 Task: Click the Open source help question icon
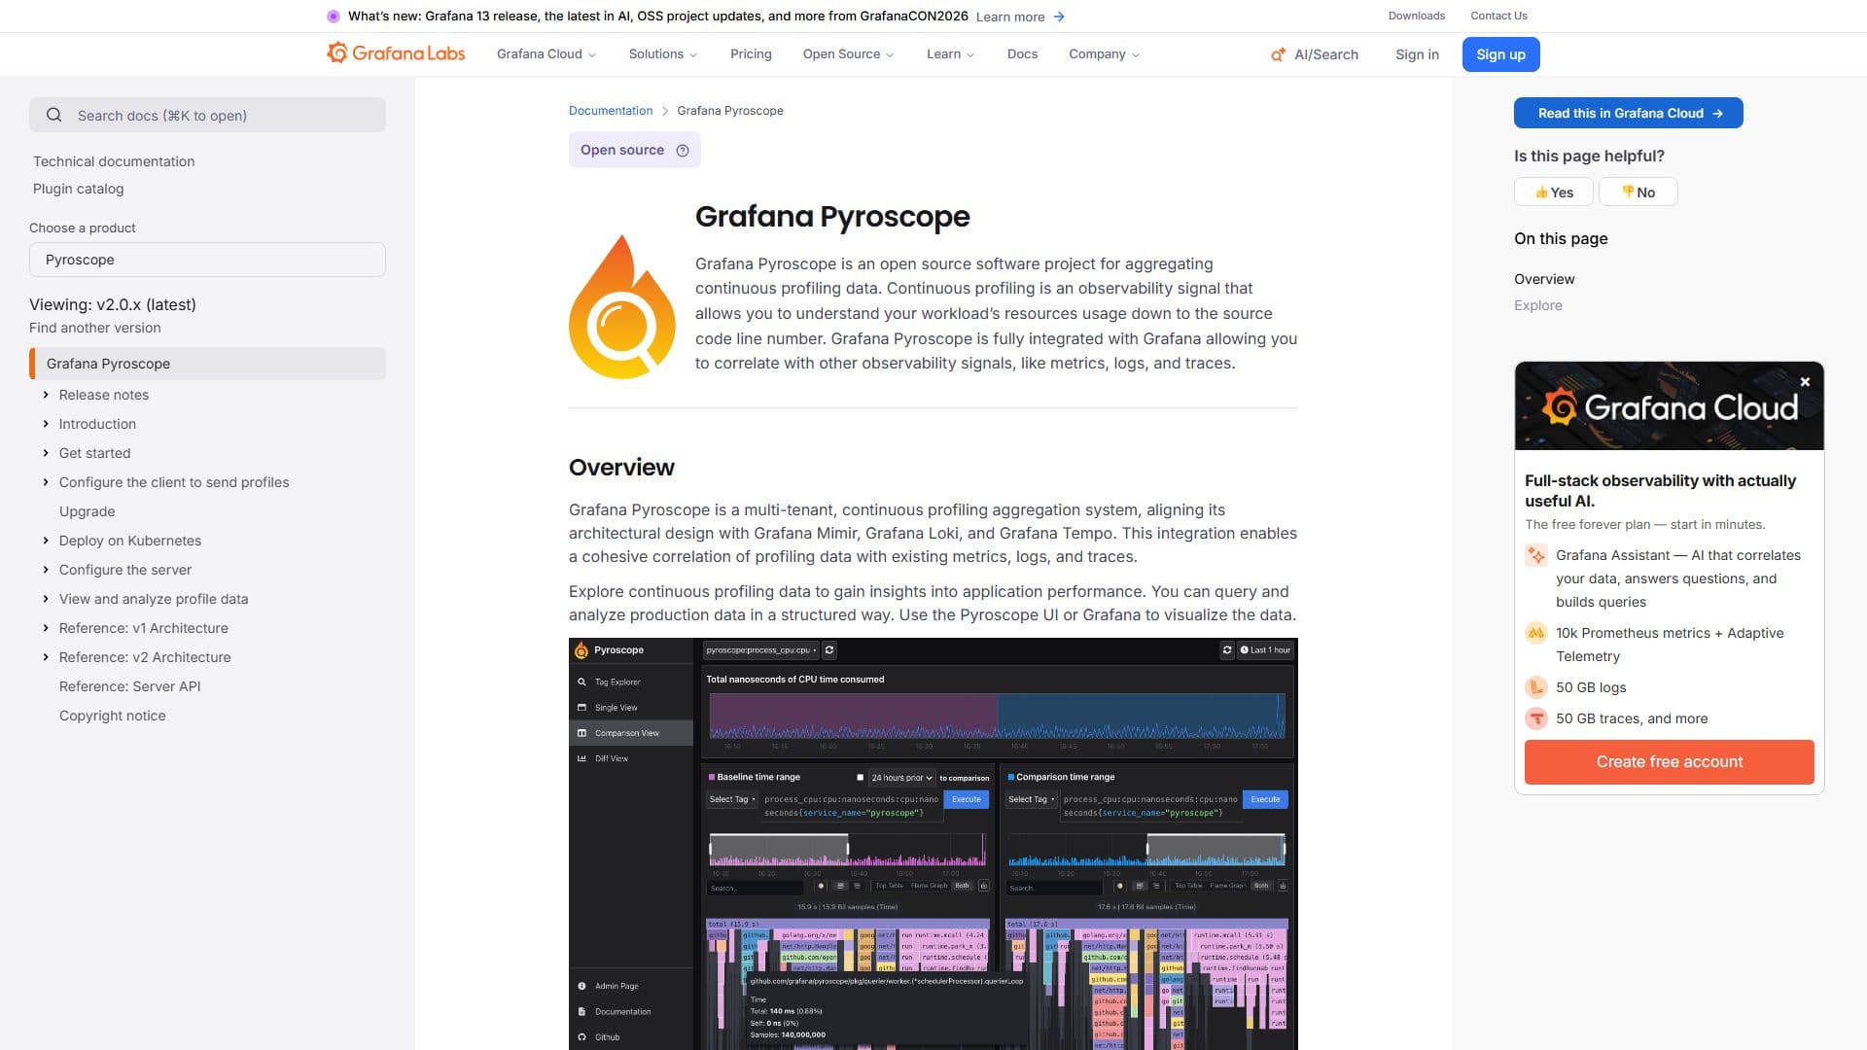click(x=683, y=150)
